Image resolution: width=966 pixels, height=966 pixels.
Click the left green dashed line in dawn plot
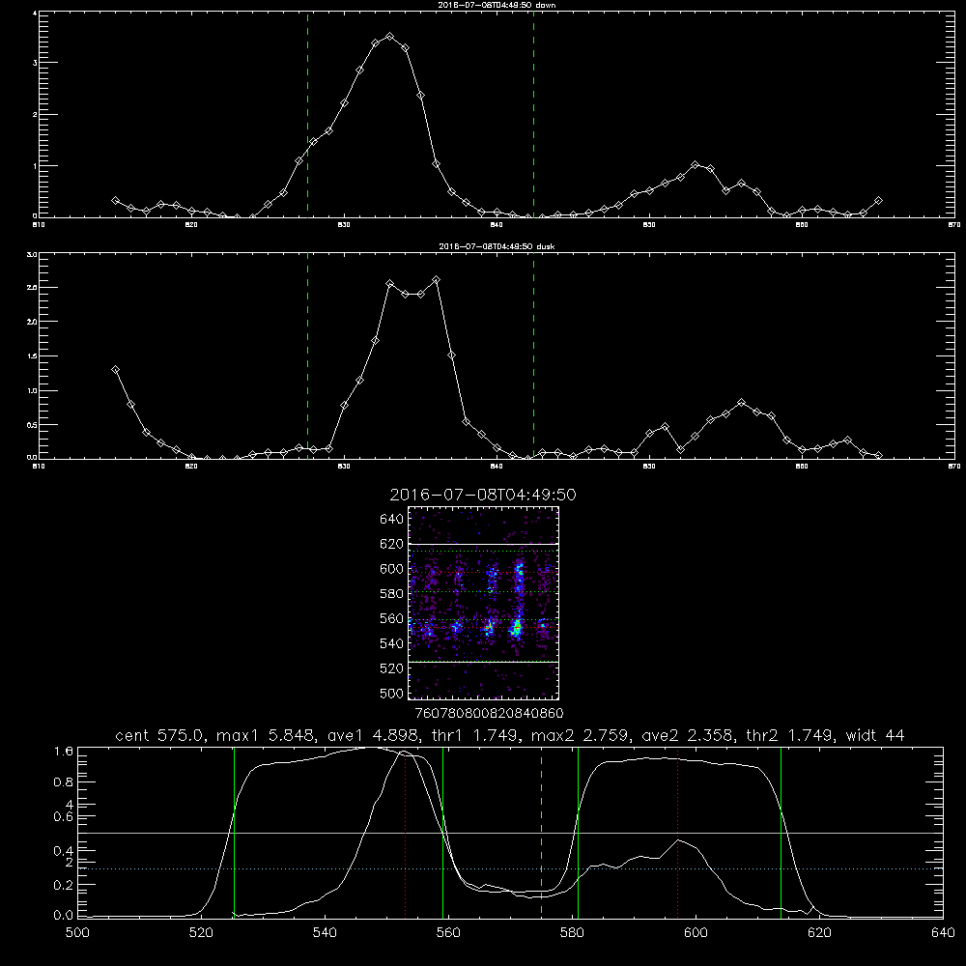[307, 115]
